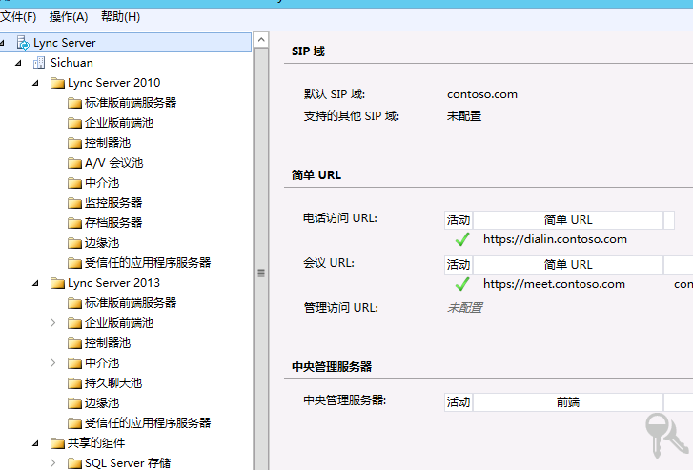
Task: Click 活动 header in 会议 URL table
Action: 459,265
